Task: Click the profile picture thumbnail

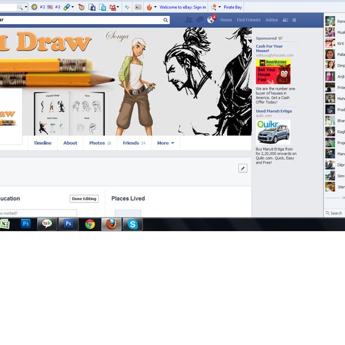Action: [x=11, y=117]
